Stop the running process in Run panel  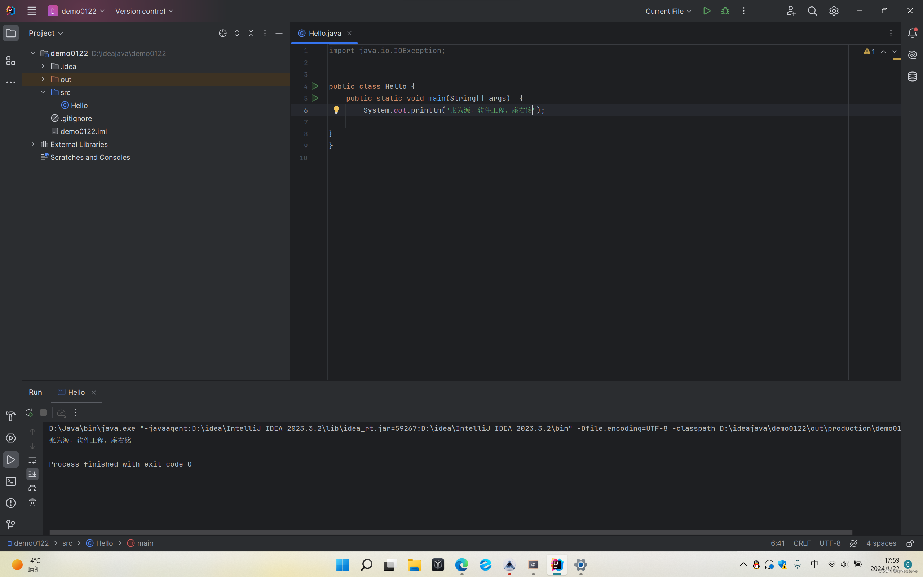click(x=43, y=412)
